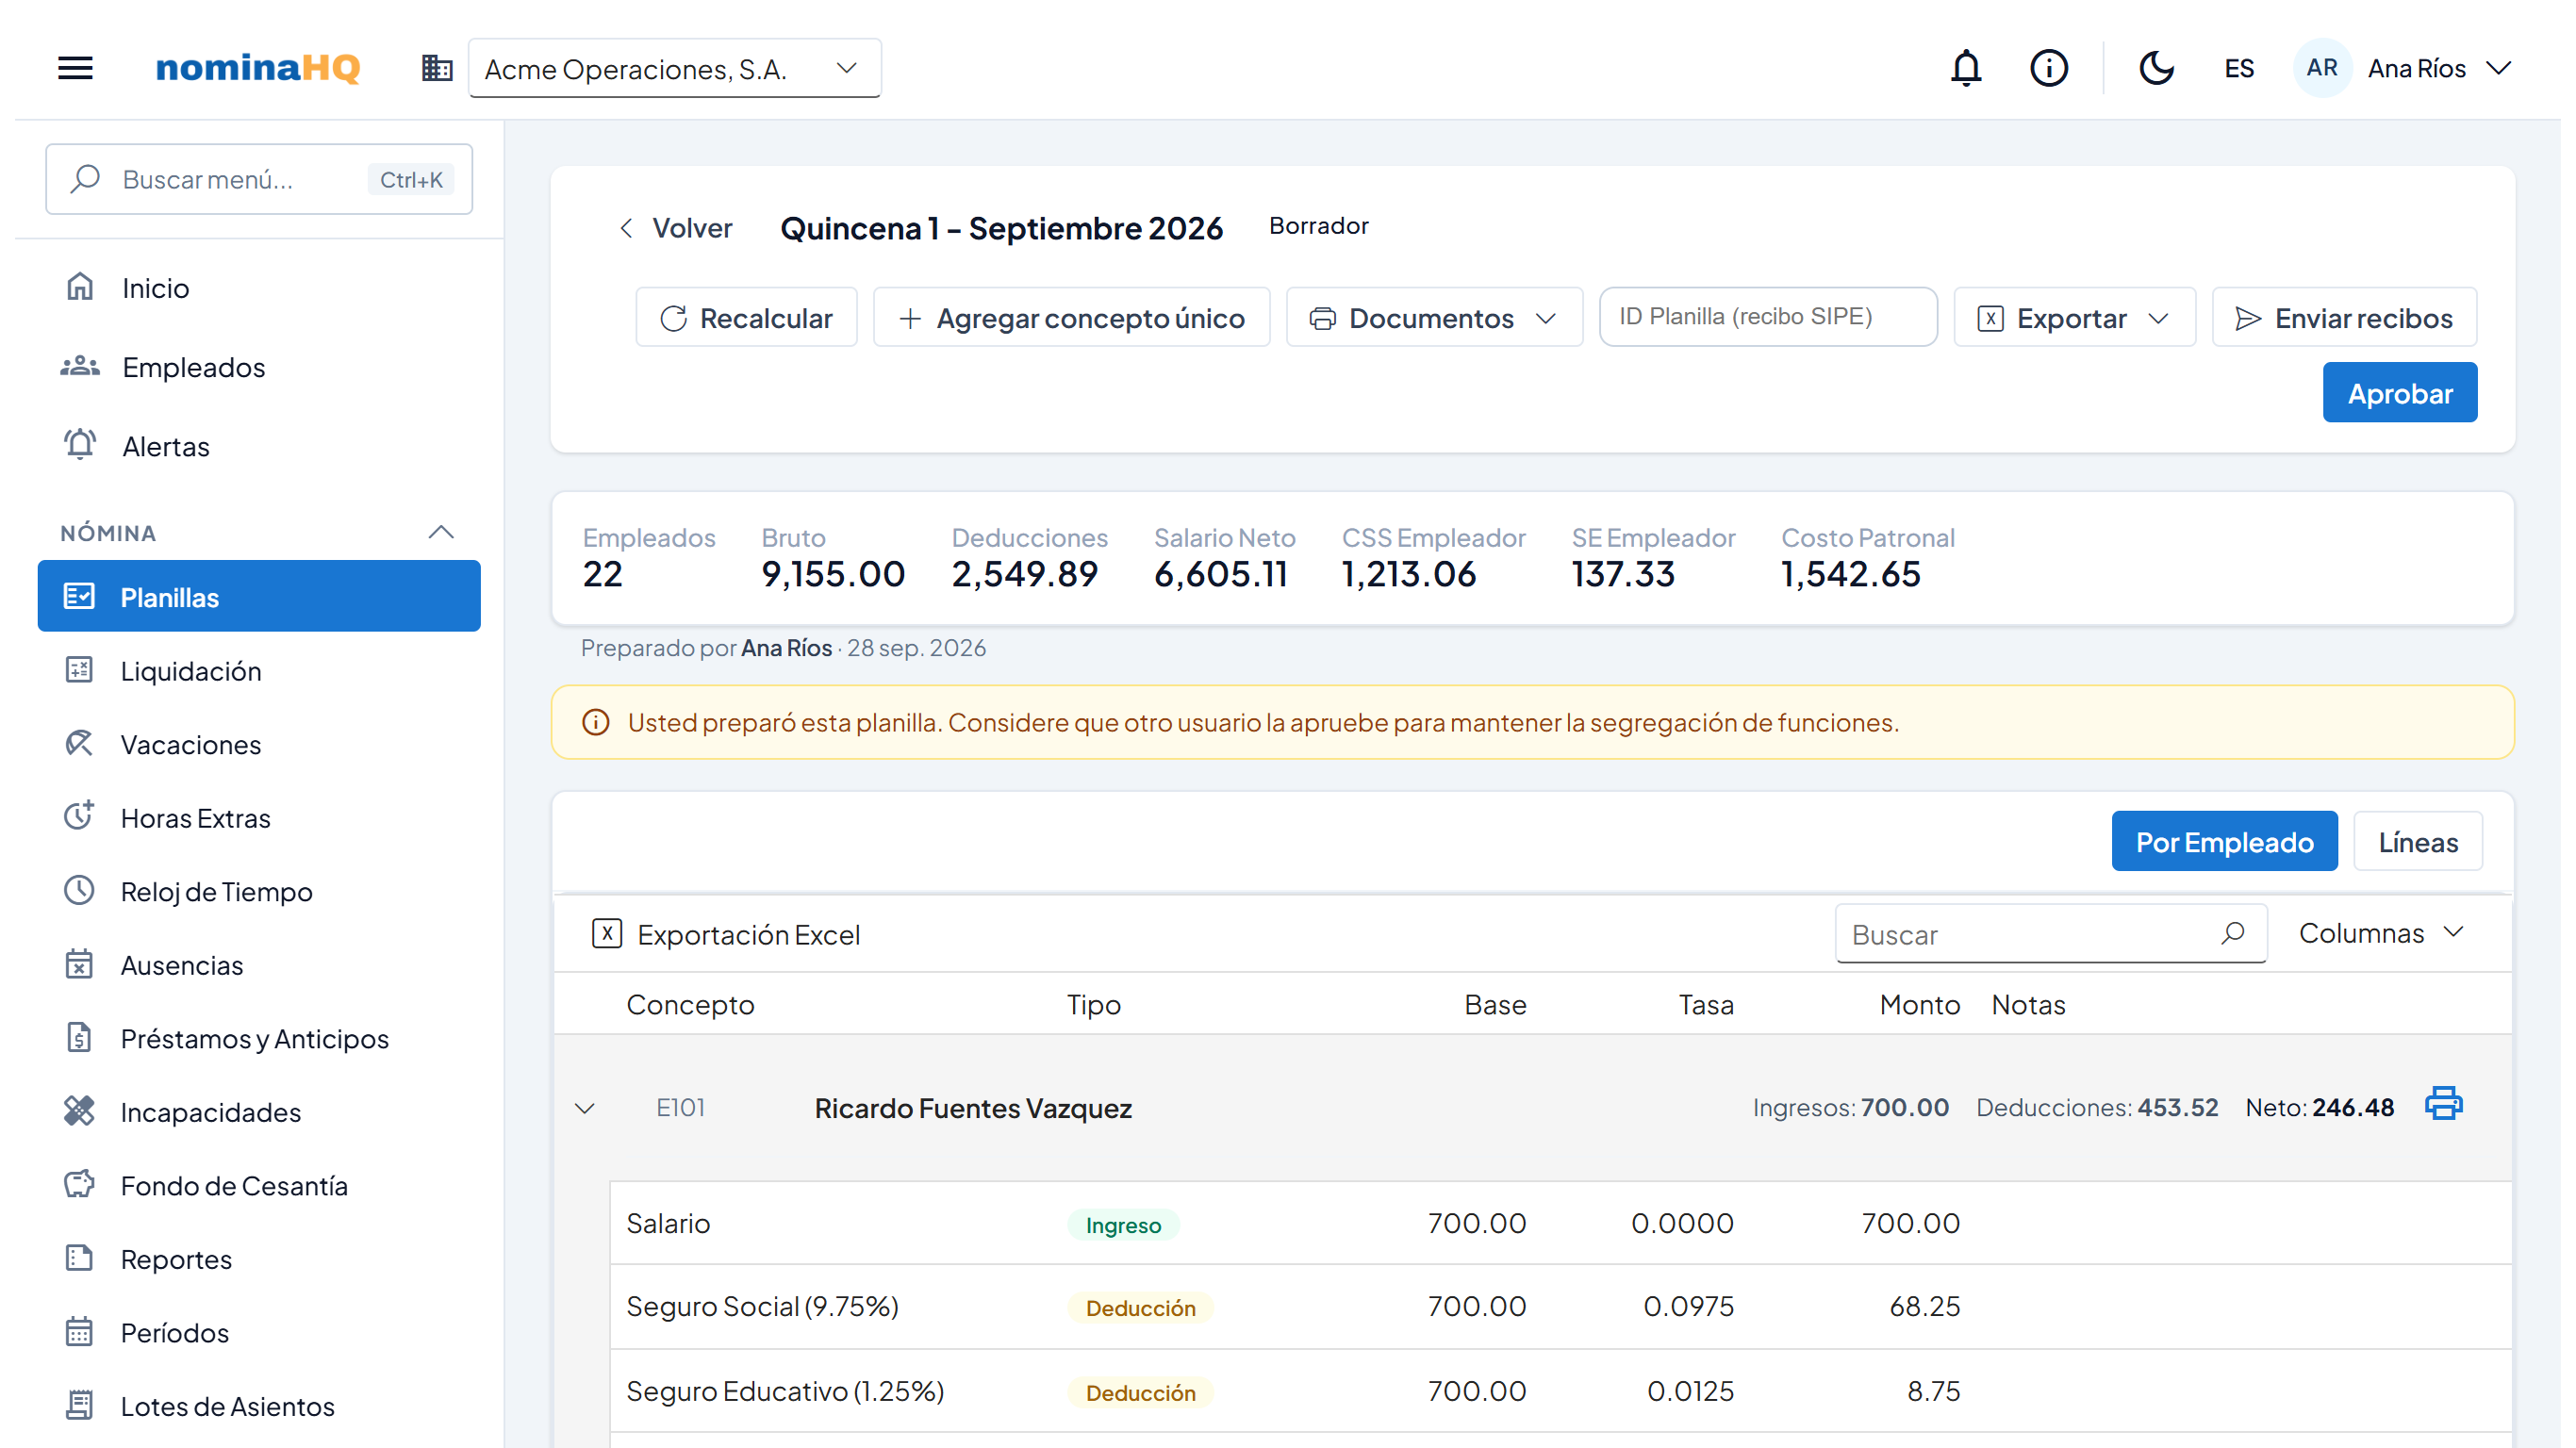
Task: Click the company building icon
Action: (437, 68)
